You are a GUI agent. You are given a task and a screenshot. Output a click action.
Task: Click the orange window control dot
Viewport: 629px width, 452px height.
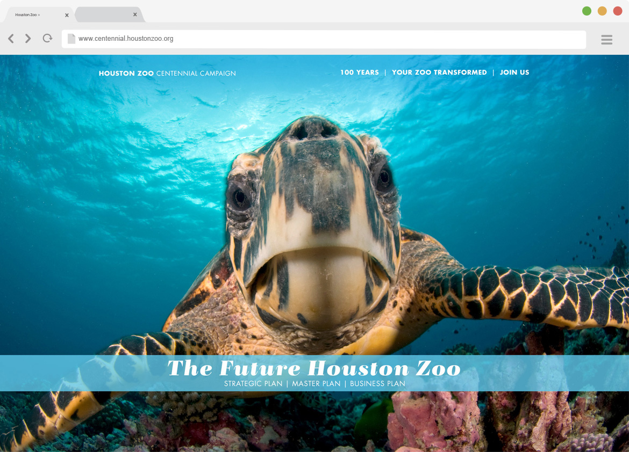(x=602, y=11)
